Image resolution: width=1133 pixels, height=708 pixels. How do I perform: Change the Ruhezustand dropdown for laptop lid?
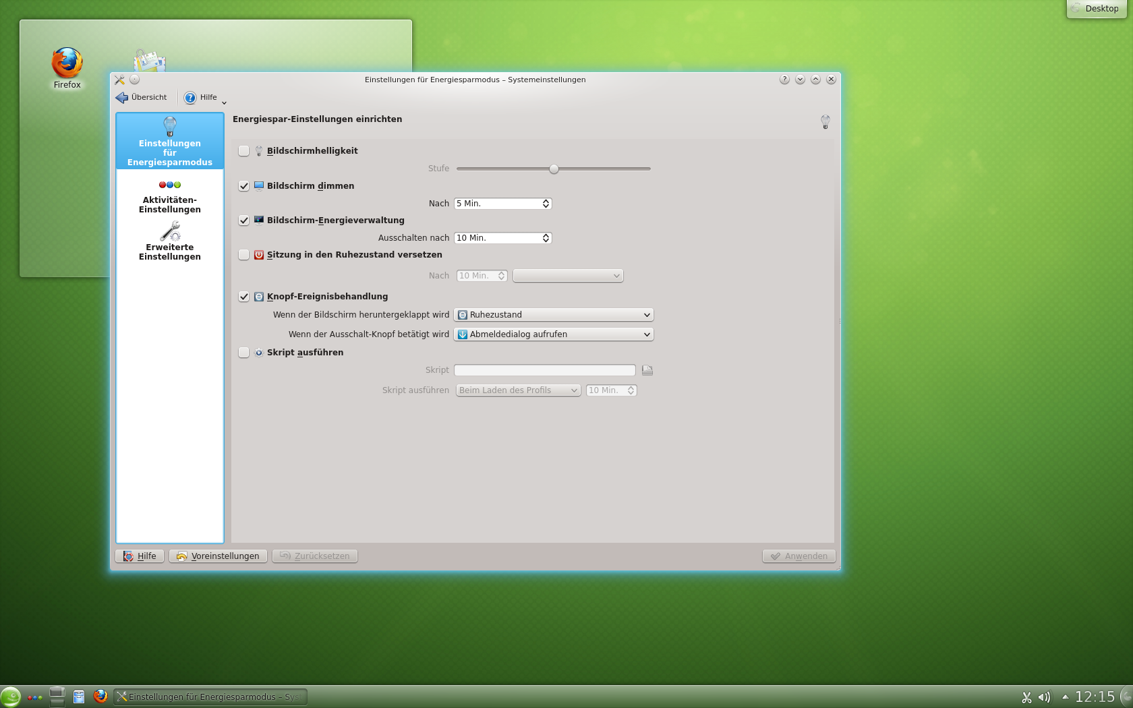point(552,314)
